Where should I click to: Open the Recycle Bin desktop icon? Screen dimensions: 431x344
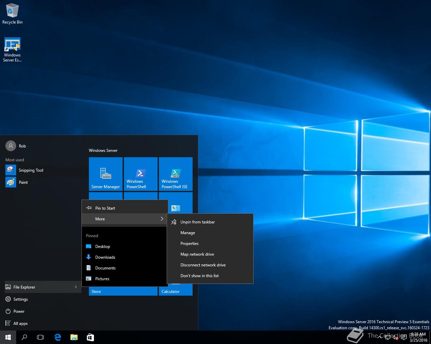point(12,14)
